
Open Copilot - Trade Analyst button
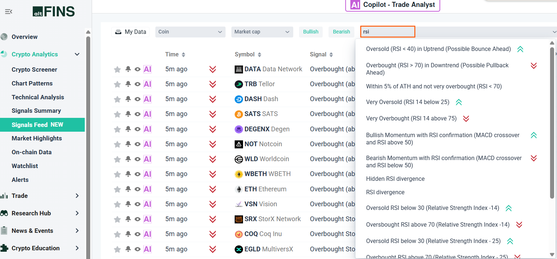point(393,5)
